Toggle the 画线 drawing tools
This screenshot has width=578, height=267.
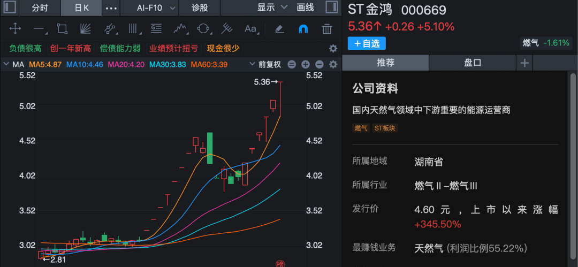(x=305, y=7)
